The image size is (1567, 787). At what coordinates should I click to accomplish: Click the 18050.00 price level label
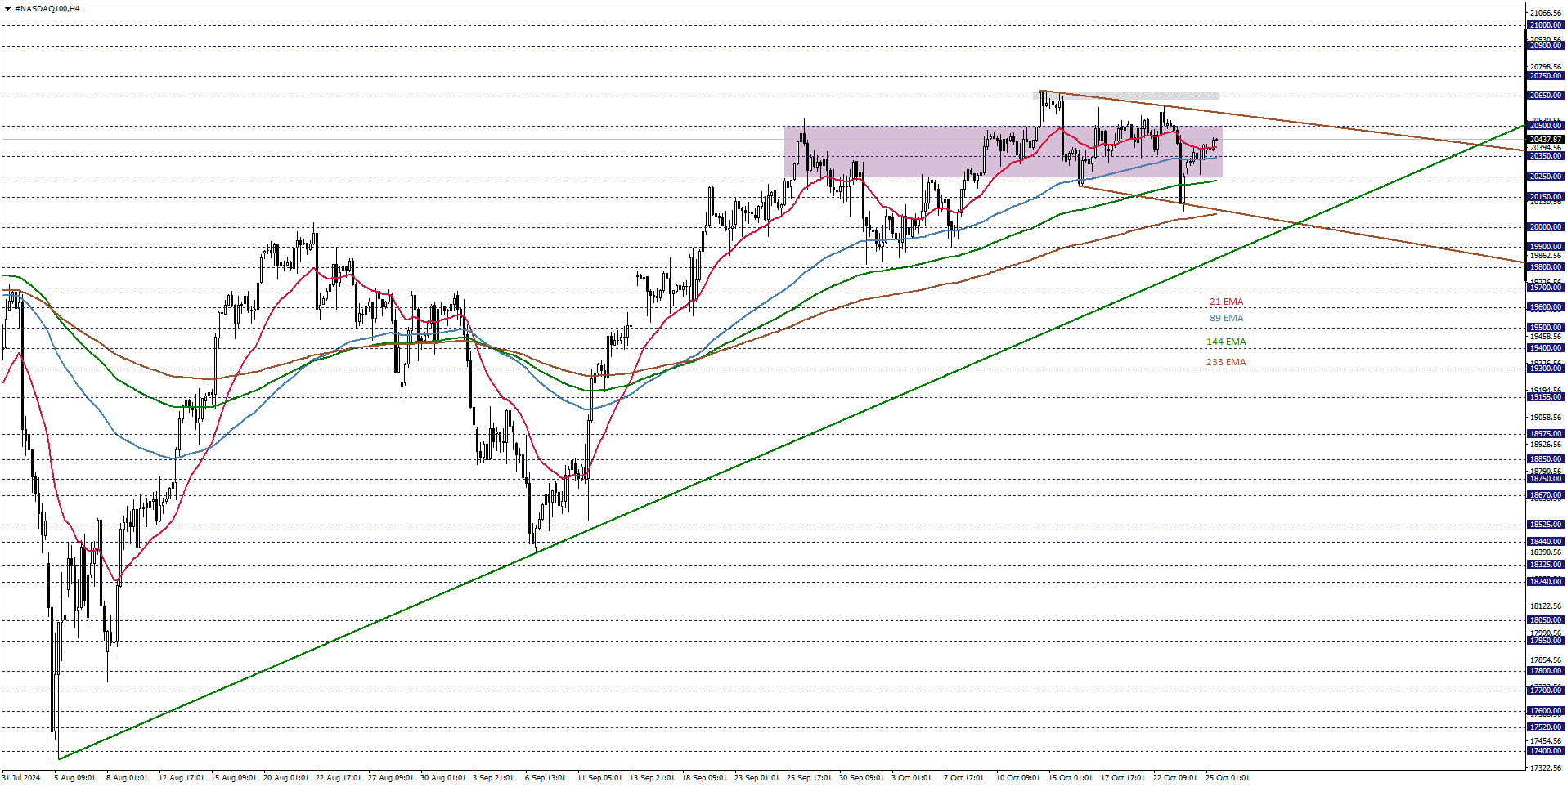(x=1546, y=620)
